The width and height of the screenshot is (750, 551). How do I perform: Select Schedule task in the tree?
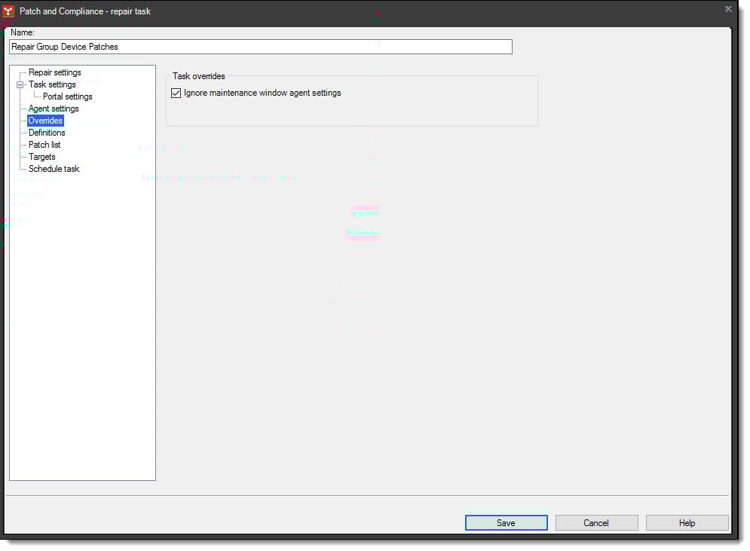pyautogui.click(x=53, y=168)
